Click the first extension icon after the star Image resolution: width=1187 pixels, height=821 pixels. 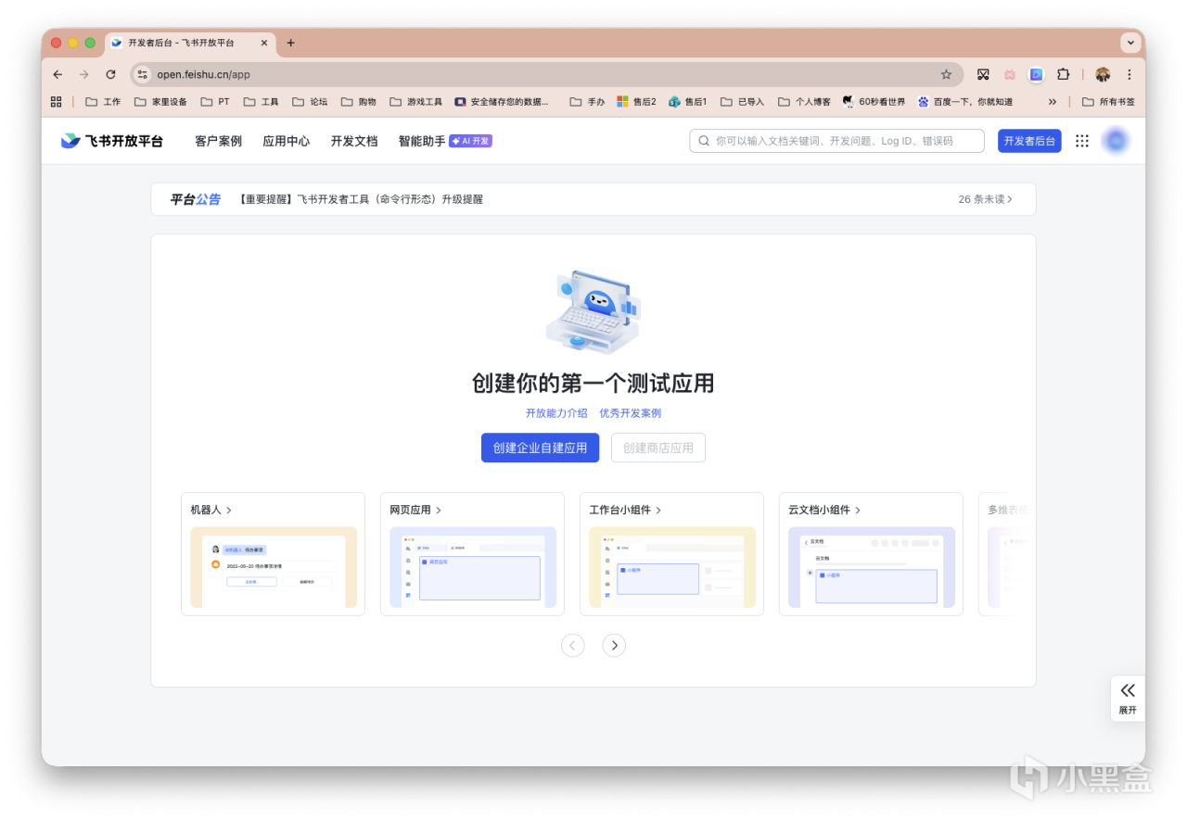(x=983, y=74)
